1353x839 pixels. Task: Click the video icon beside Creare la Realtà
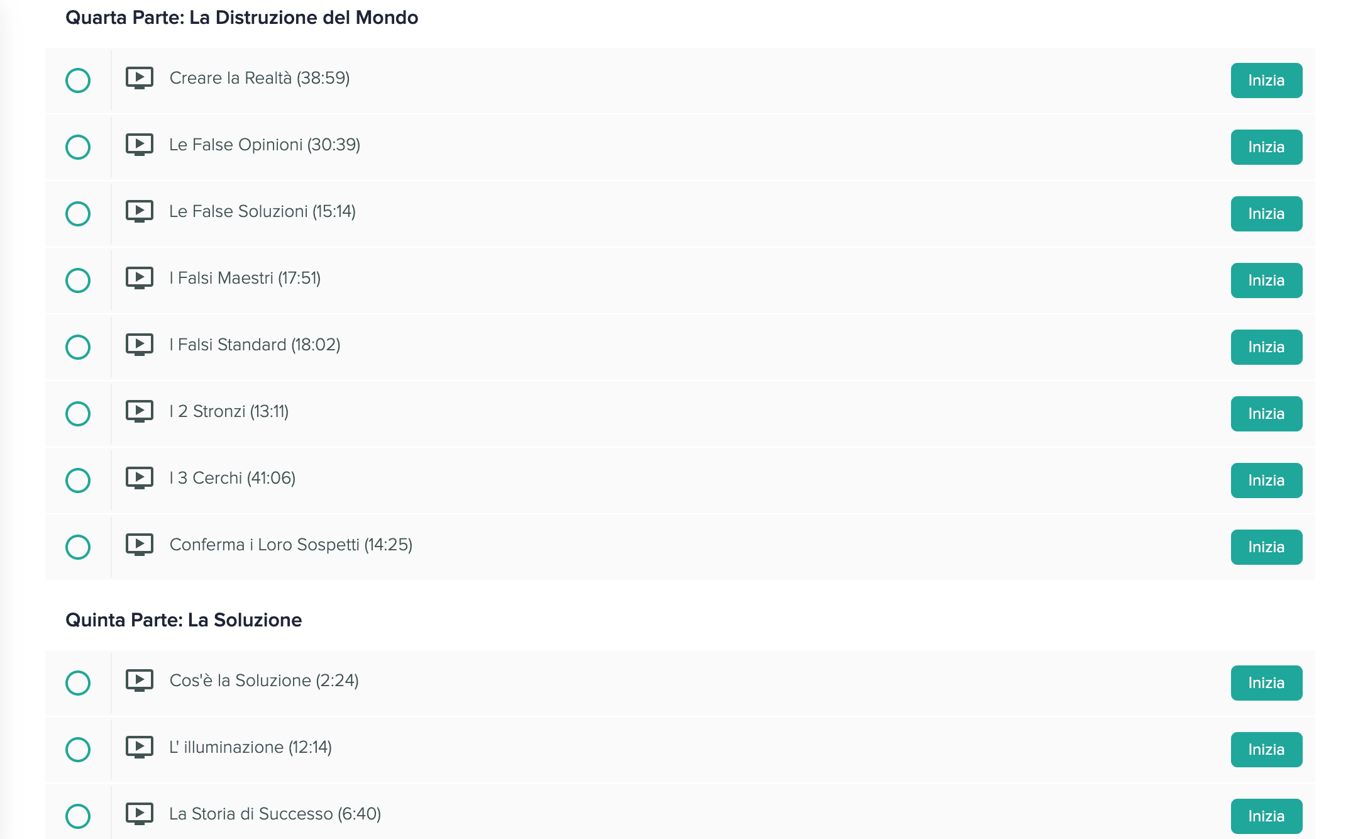pos(139,78)
